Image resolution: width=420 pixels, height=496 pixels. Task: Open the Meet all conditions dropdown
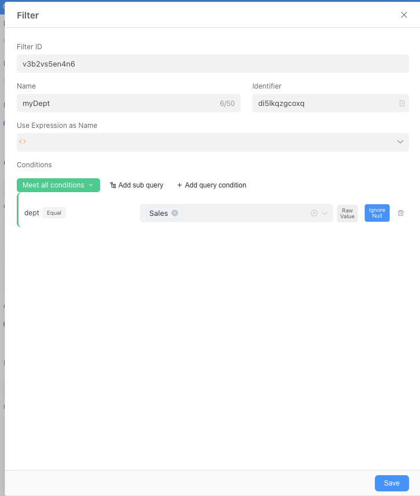click(x=58, y=185)
